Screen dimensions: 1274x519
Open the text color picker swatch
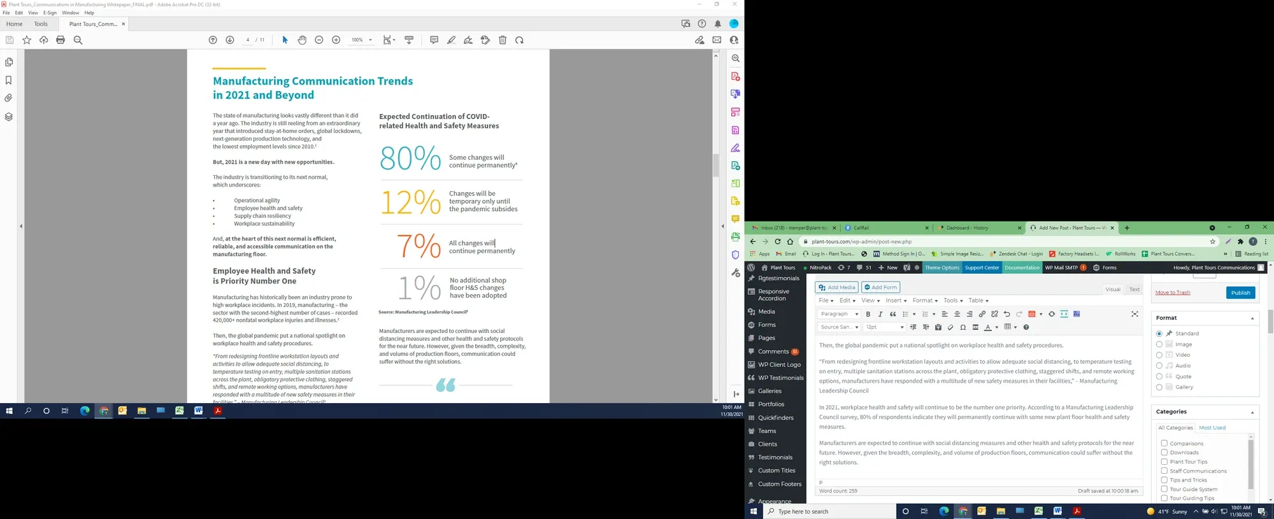[987, 327]
